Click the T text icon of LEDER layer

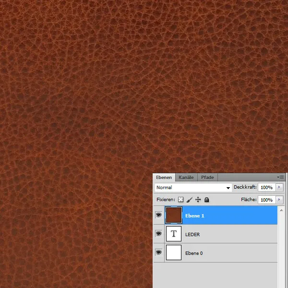tap(173, 234)
